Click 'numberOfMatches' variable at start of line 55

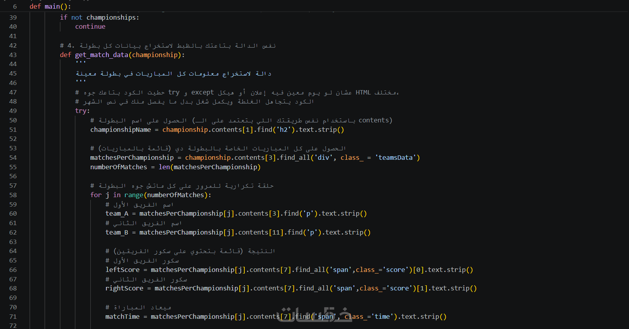tap(119, 167)
